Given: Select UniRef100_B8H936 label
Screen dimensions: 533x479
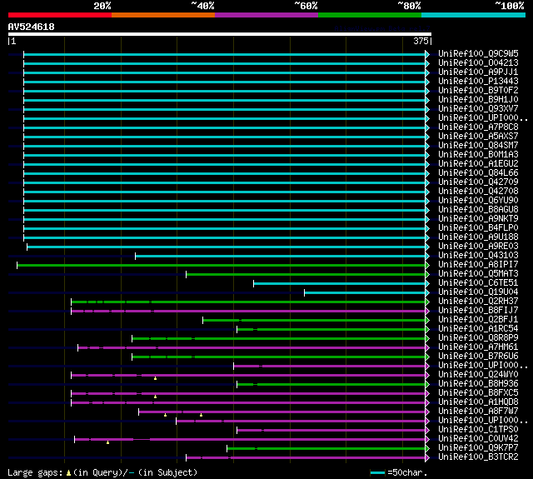Looking at the screenshot, I should point(478,384).
